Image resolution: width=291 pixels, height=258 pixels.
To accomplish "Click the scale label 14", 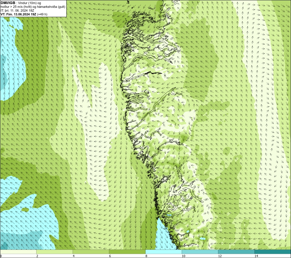I will pos(256,256).
